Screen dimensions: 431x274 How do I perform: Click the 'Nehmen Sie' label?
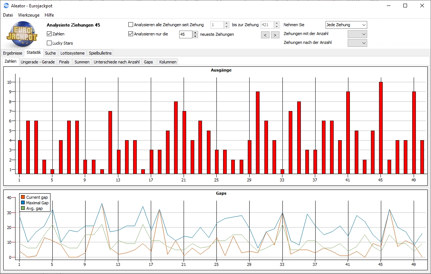(294, 25)
